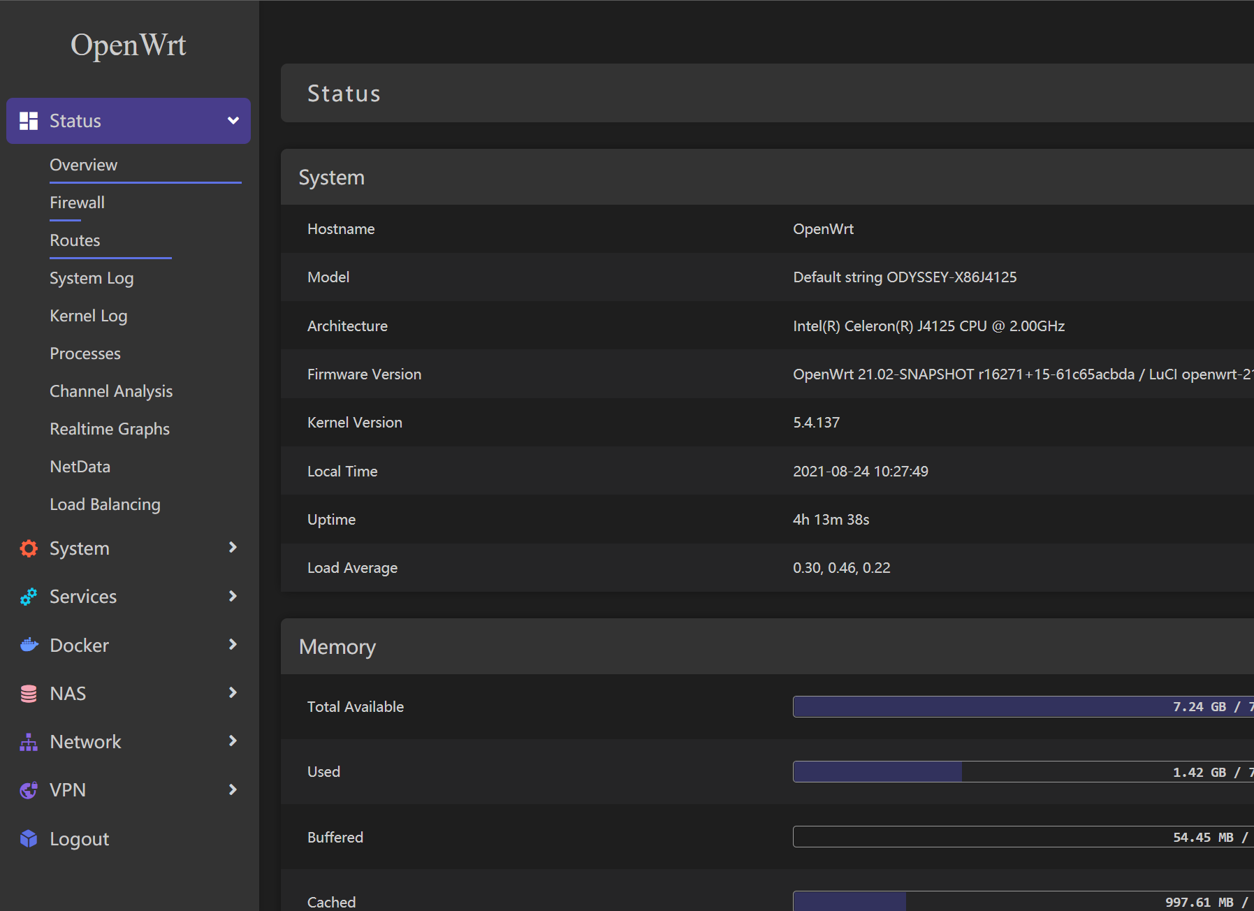1254x911 pixels.
Task: Click the System gear icon
Action: (x=29, y=548)
